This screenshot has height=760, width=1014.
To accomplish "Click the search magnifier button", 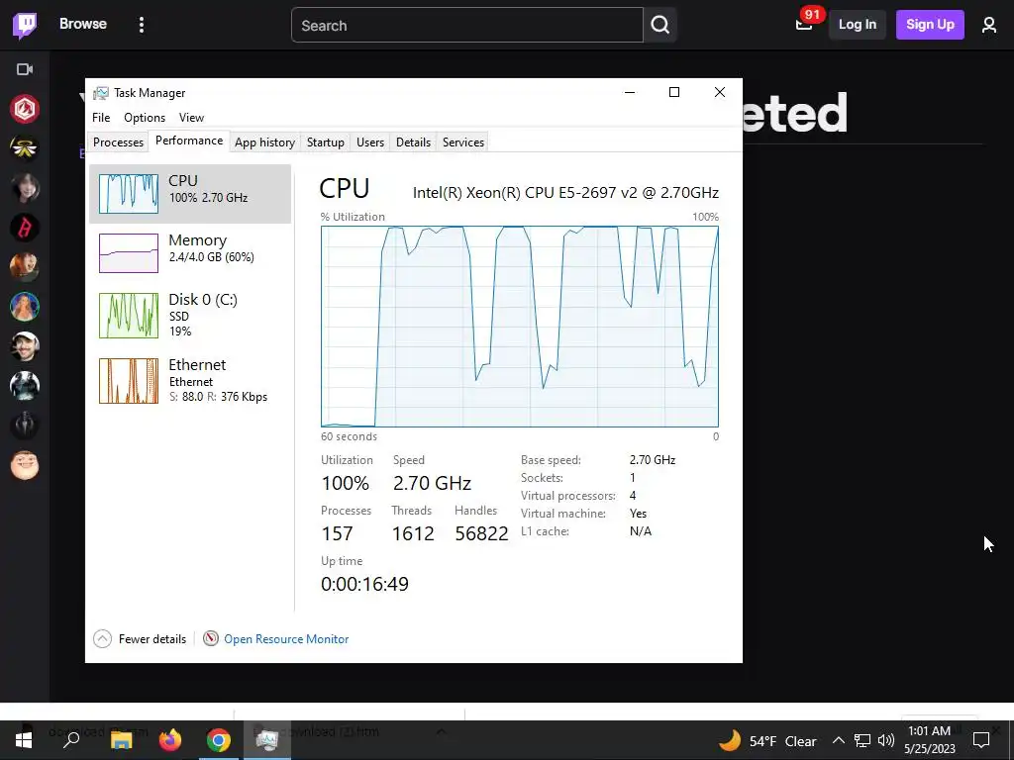I will [659, 25].
